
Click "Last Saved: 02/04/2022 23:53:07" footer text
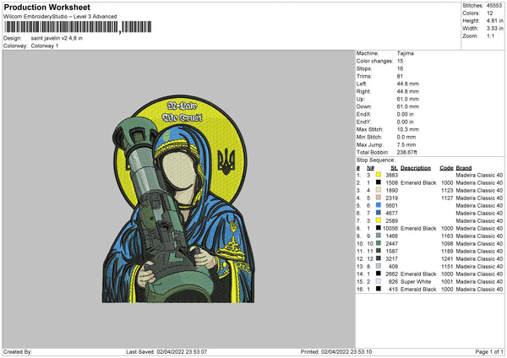pyautogui.click(x=166, y=352)
